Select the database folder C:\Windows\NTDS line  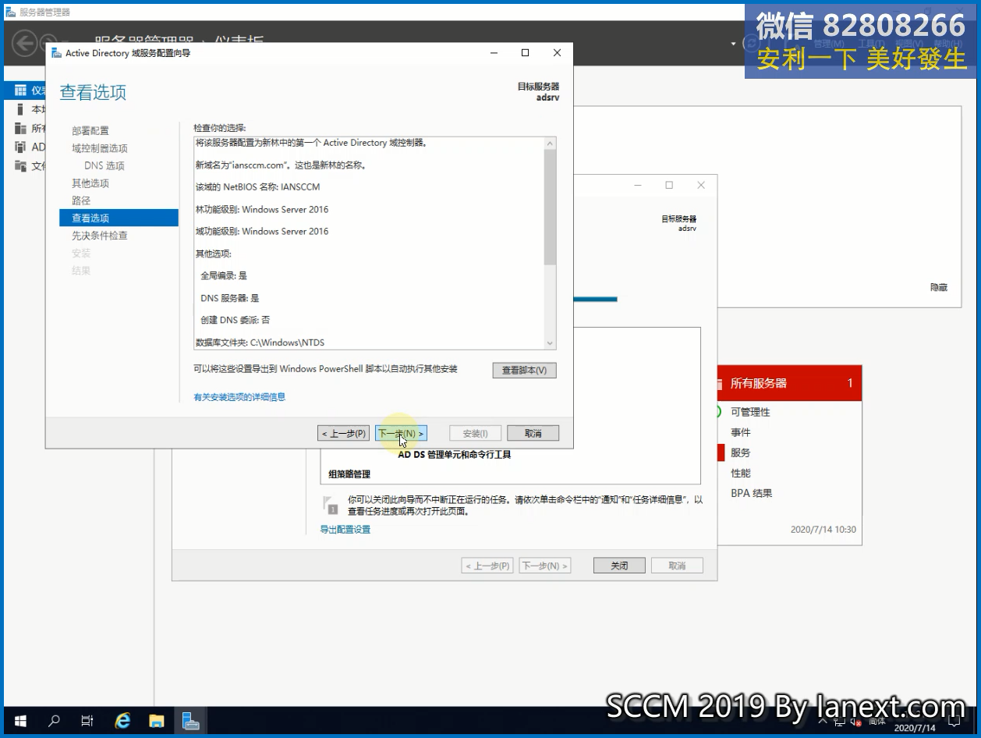pos(260,342)
